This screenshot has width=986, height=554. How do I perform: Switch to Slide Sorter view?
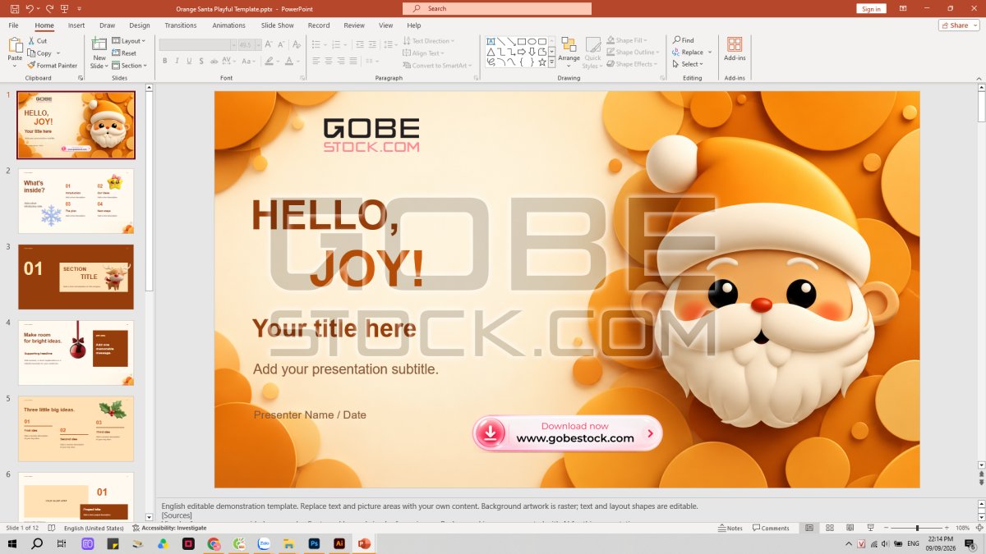[830, 528]
